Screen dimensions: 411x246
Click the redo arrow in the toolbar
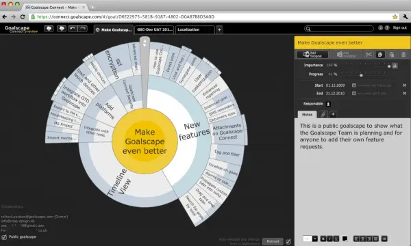click(83, 29)
